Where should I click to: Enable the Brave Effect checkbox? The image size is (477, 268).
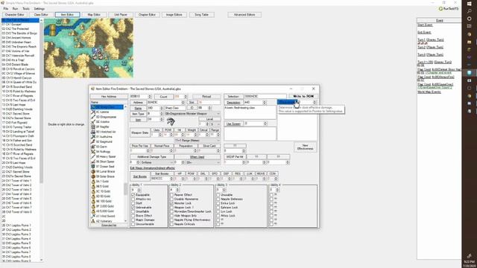[x=133, y=215]
